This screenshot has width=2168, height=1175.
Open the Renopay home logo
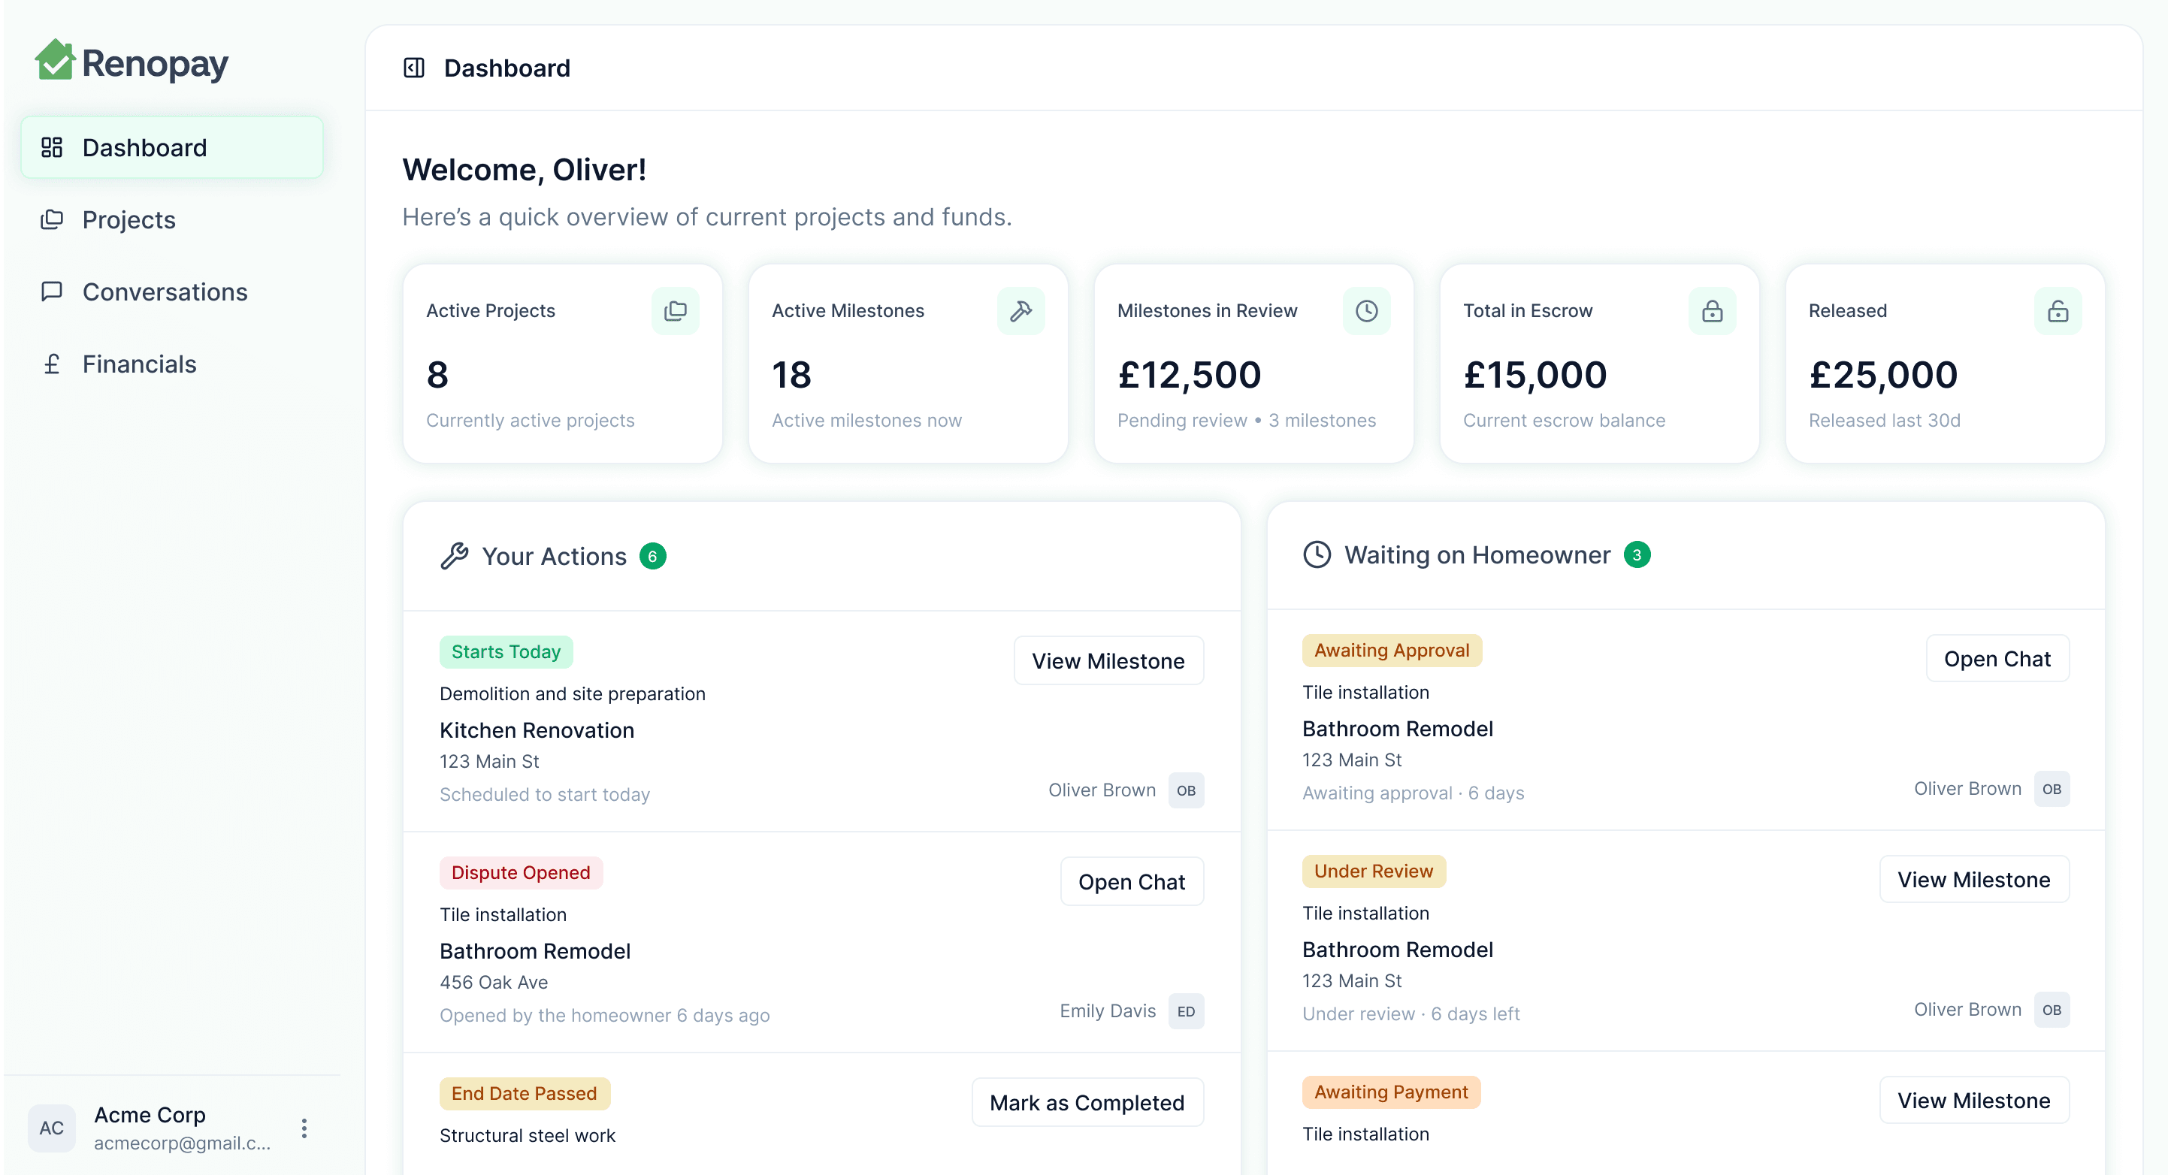pos(132,62)
